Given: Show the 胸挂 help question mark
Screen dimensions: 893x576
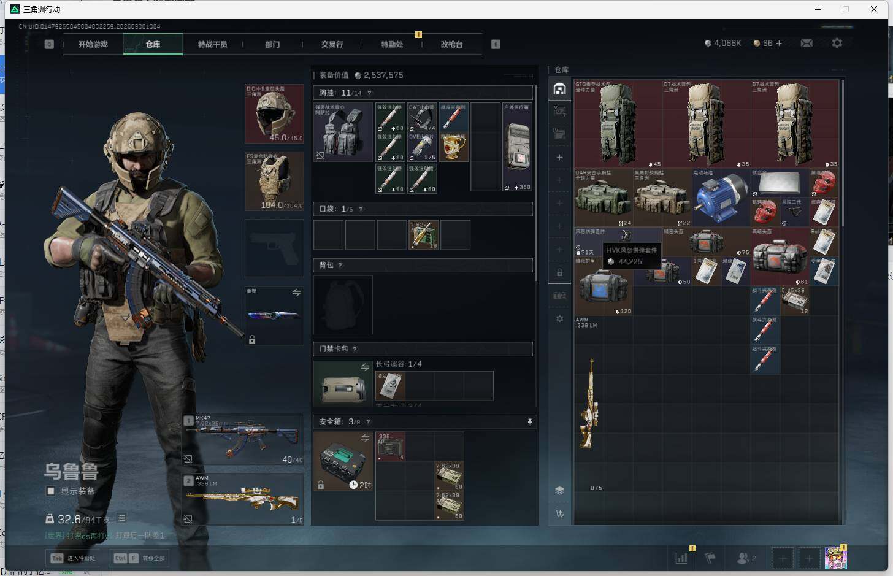Looking at the screenshot, I should pos(369,93).
